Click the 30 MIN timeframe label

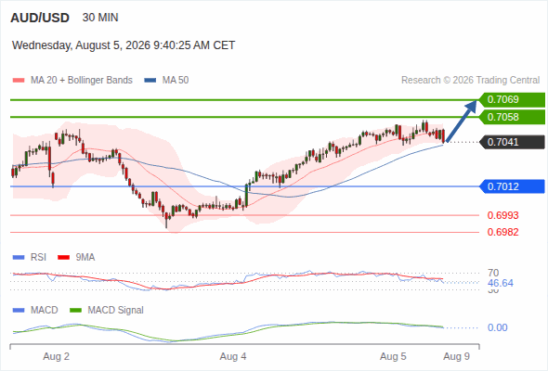(100, 18)
